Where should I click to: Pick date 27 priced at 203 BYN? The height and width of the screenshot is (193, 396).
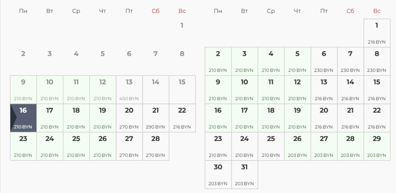point(324,146)
